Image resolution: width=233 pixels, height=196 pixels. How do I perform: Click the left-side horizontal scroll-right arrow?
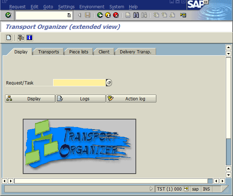click(x=11, y=181)
